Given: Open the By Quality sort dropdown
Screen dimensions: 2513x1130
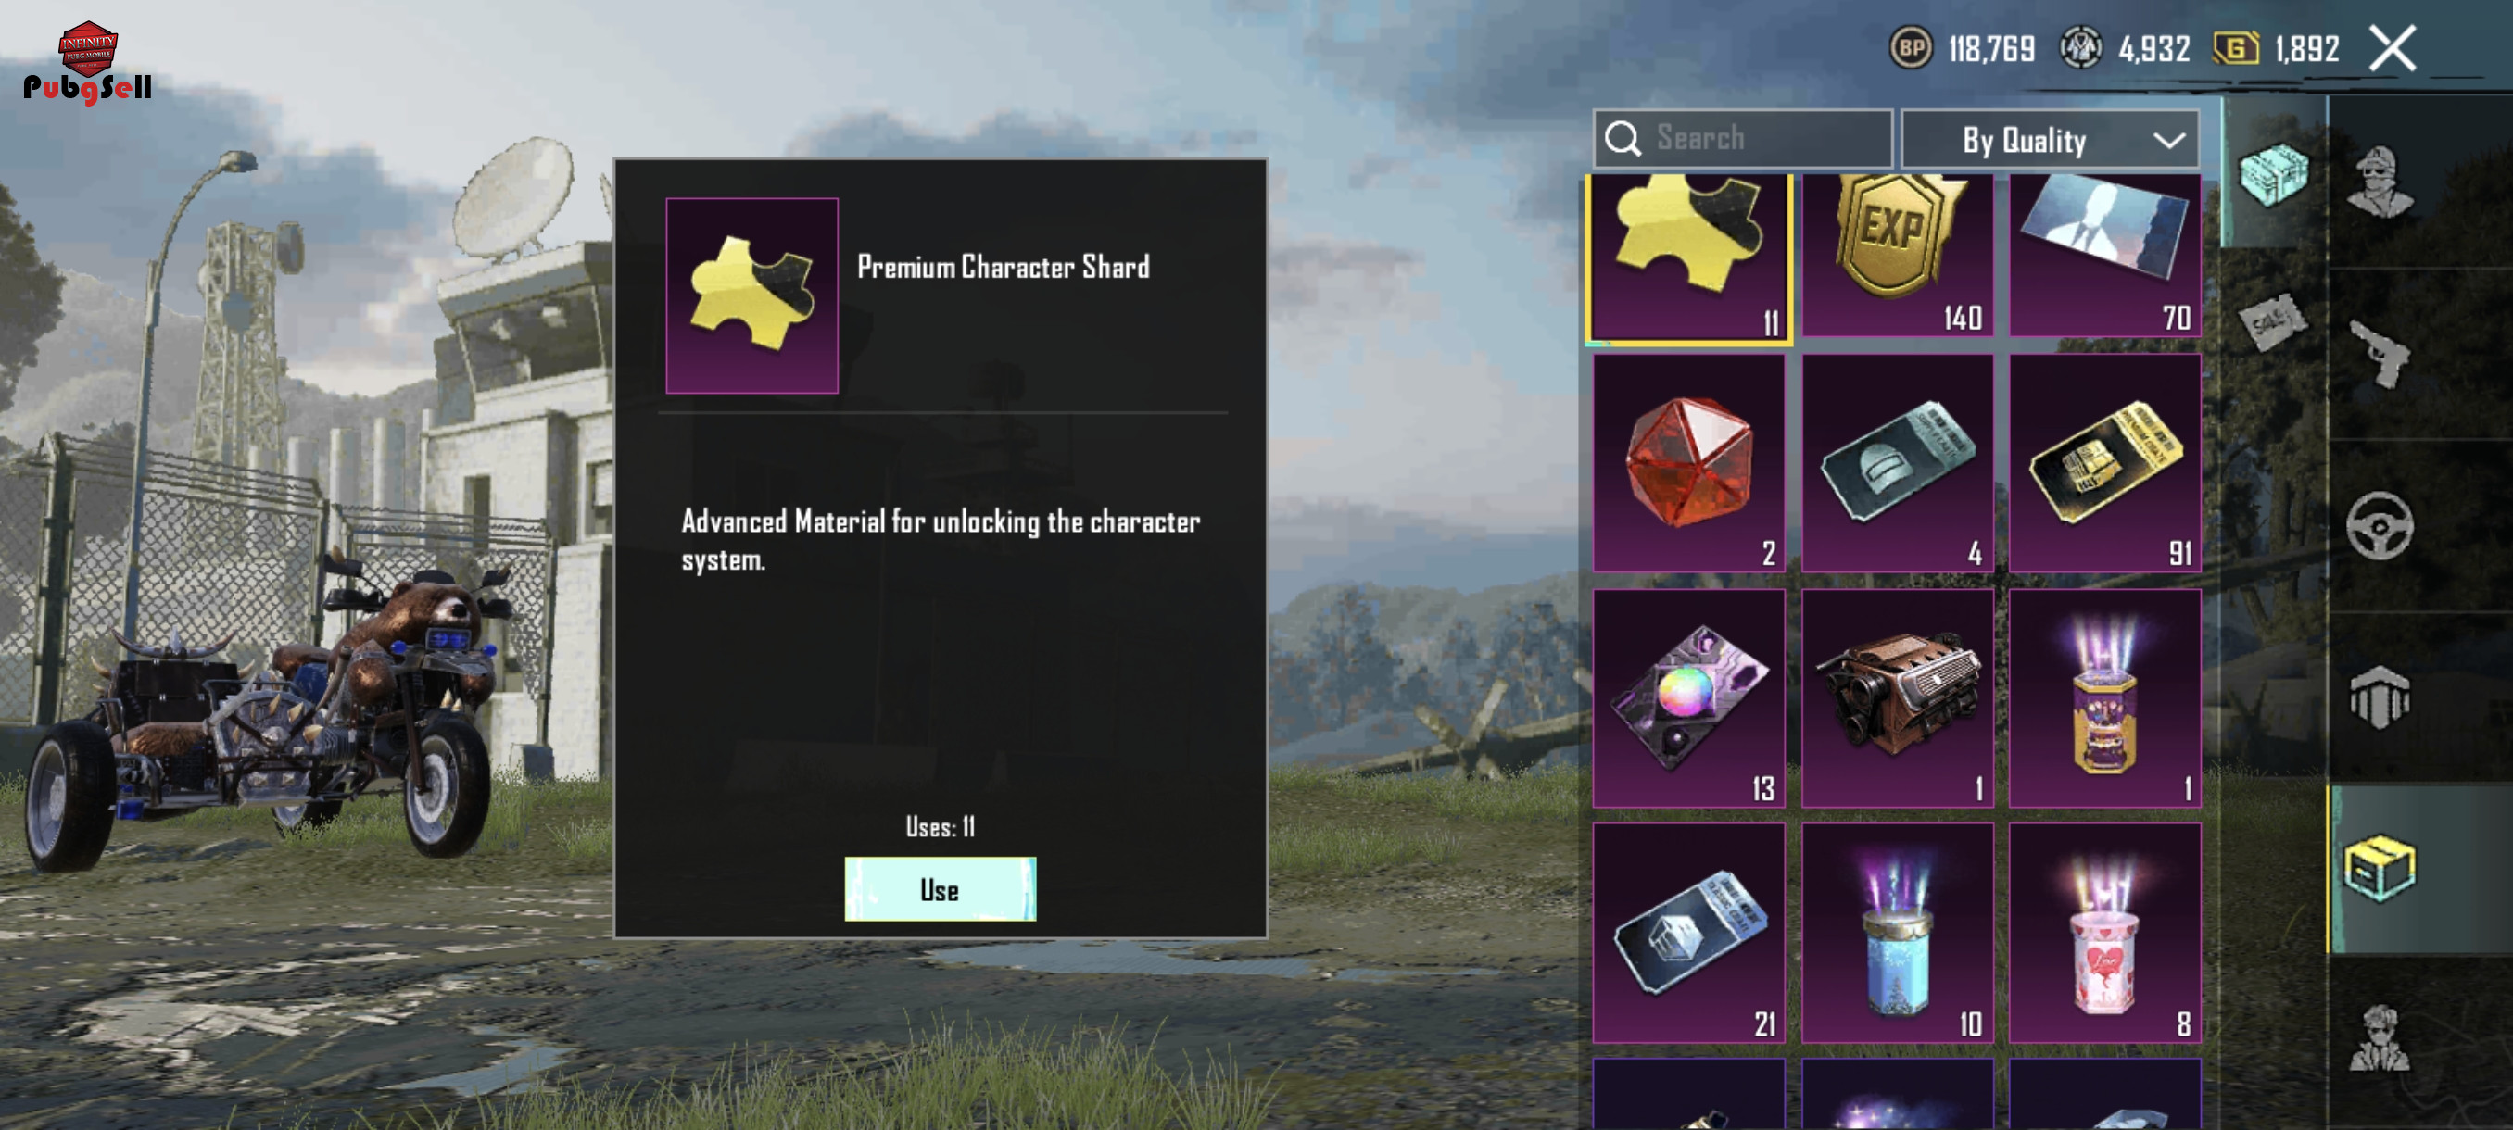Looking at the screenshot, I should pyautogui.click(x=2050, y=140).
